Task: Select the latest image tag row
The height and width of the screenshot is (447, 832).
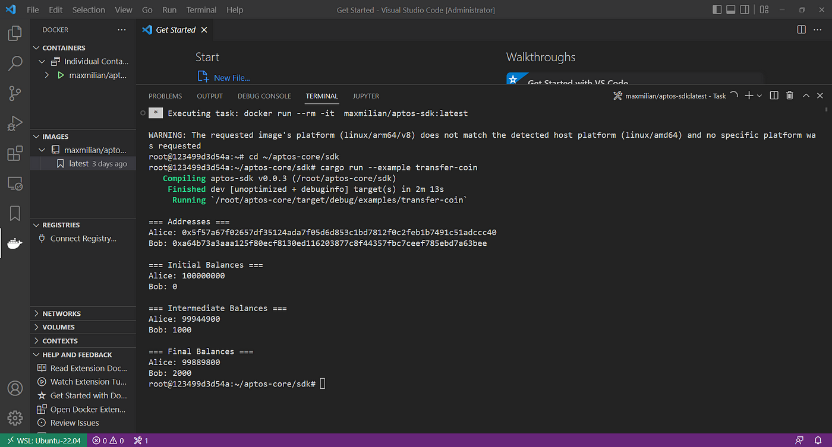Action: (83, 163)
